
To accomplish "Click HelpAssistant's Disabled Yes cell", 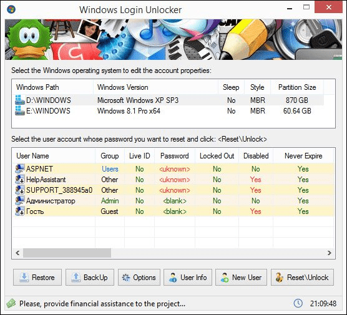I will [x=256, y=180].
